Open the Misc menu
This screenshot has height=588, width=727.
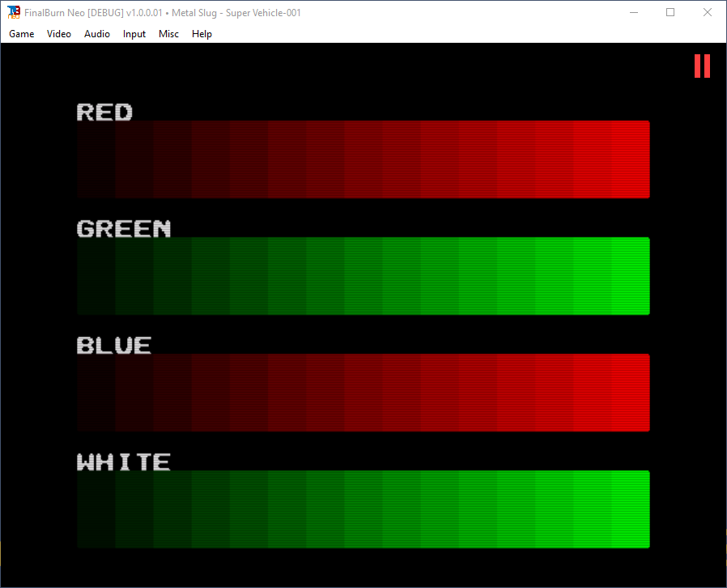(168, 34)
